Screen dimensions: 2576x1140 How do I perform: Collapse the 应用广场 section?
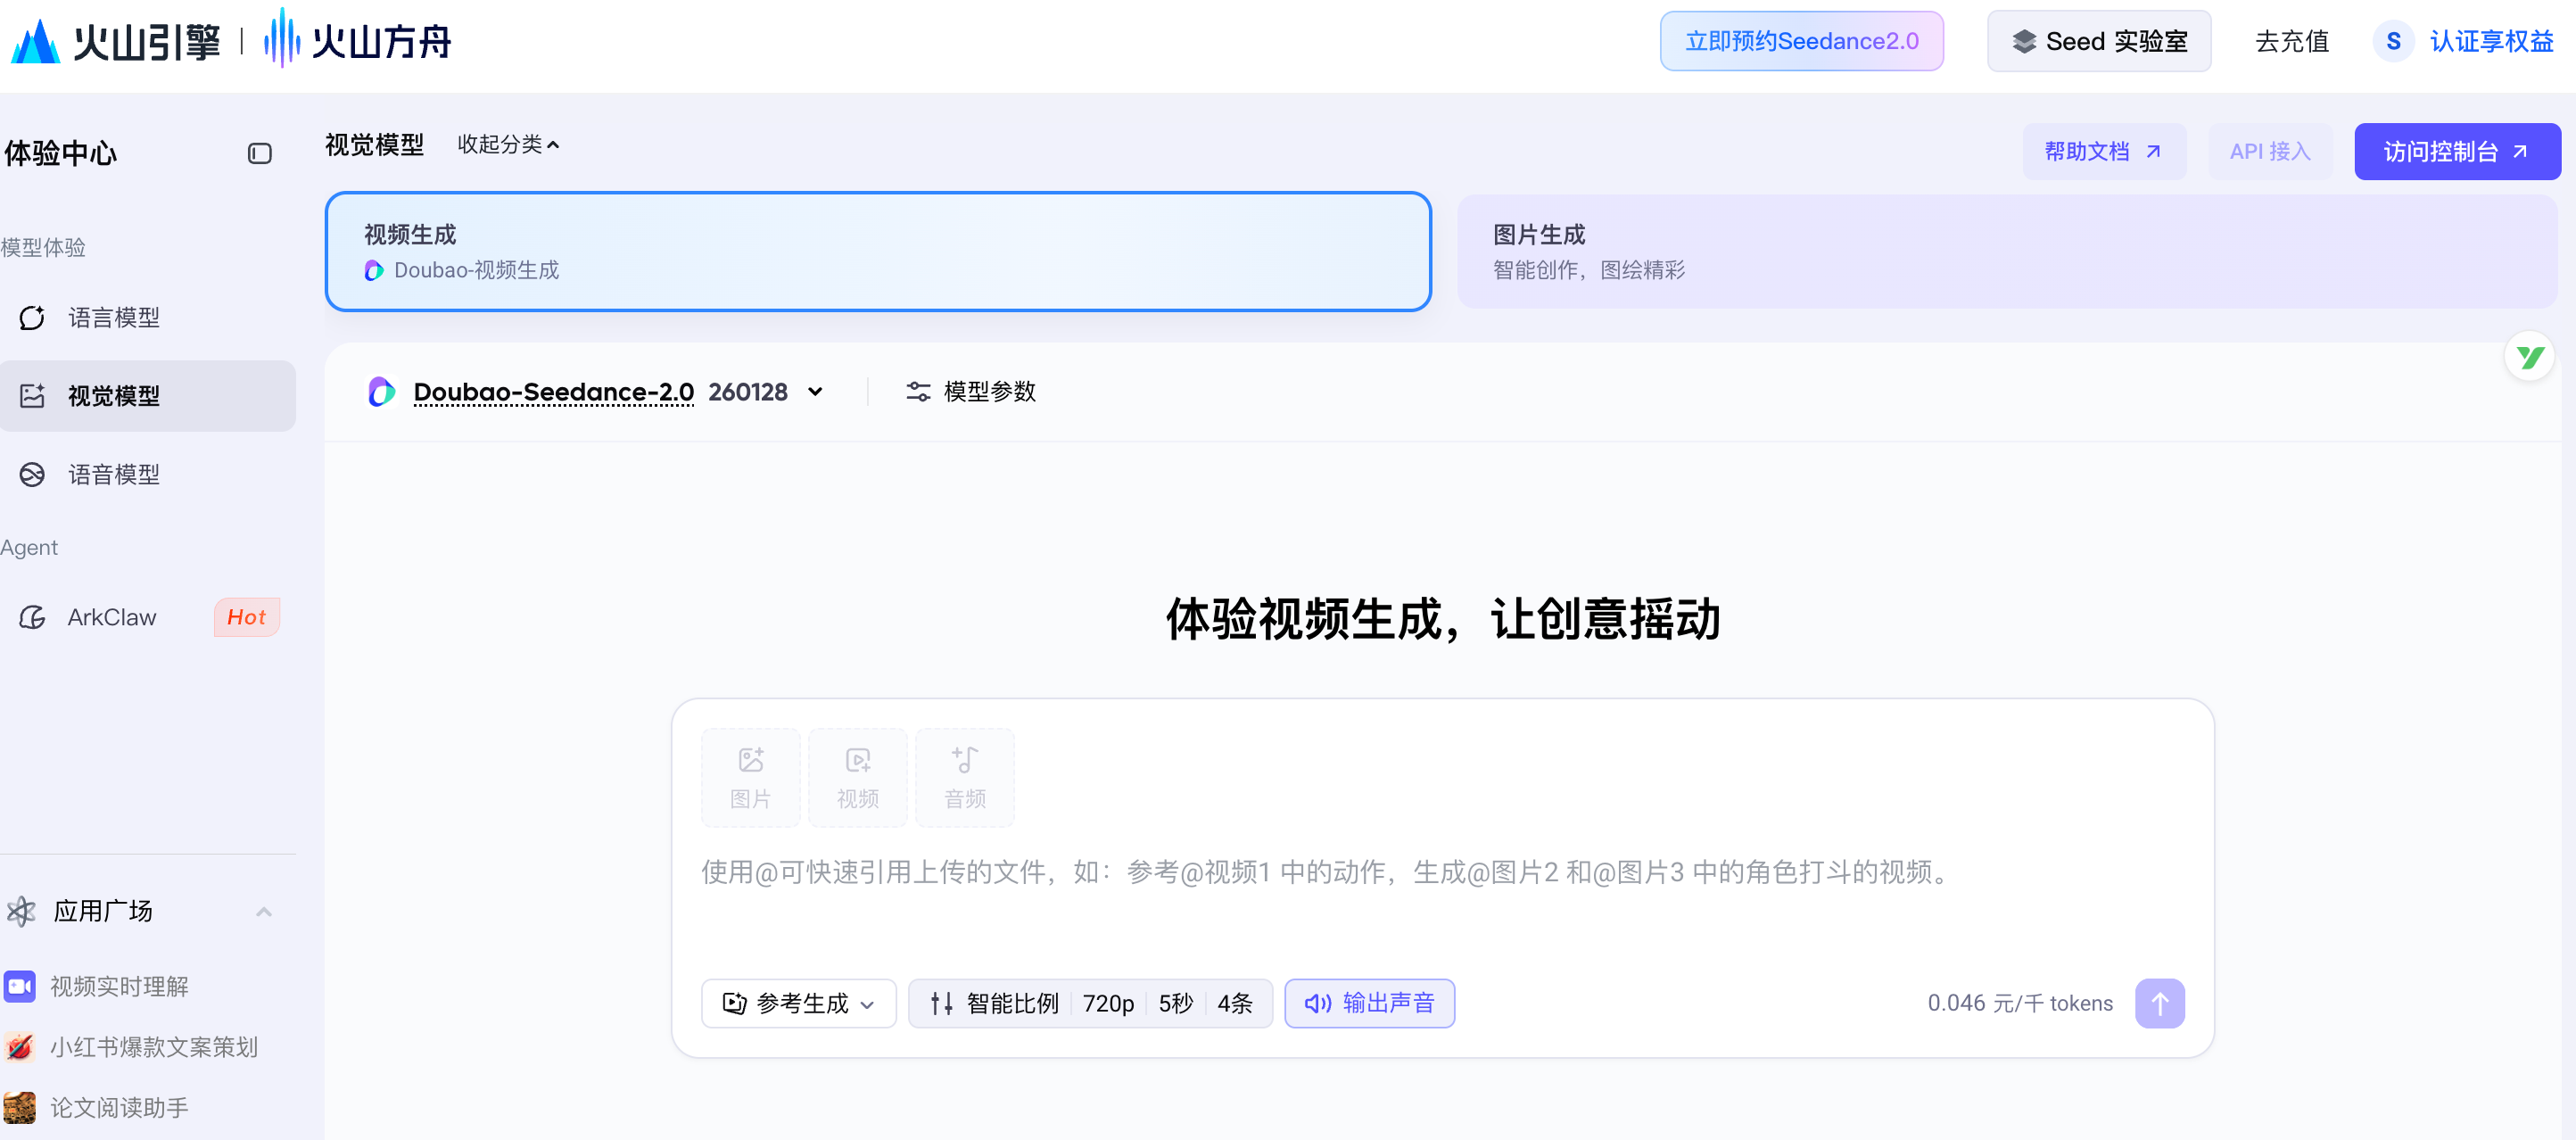[x=263, y=911]
